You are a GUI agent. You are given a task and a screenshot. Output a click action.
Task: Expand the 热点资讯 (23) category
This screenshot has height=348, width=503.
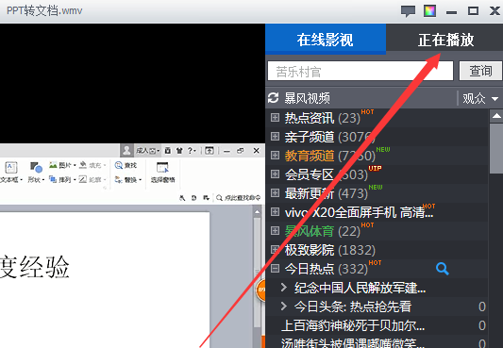coord(275,118)
